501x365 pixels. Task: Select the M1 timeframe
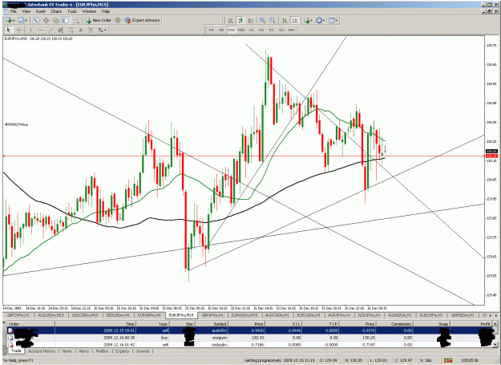point(211,30)
